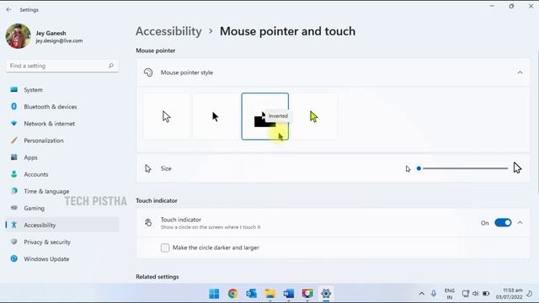Screen dimensions: 539x303
Task: Open Outlook from the taskbar
Action: tap(251, 294)
